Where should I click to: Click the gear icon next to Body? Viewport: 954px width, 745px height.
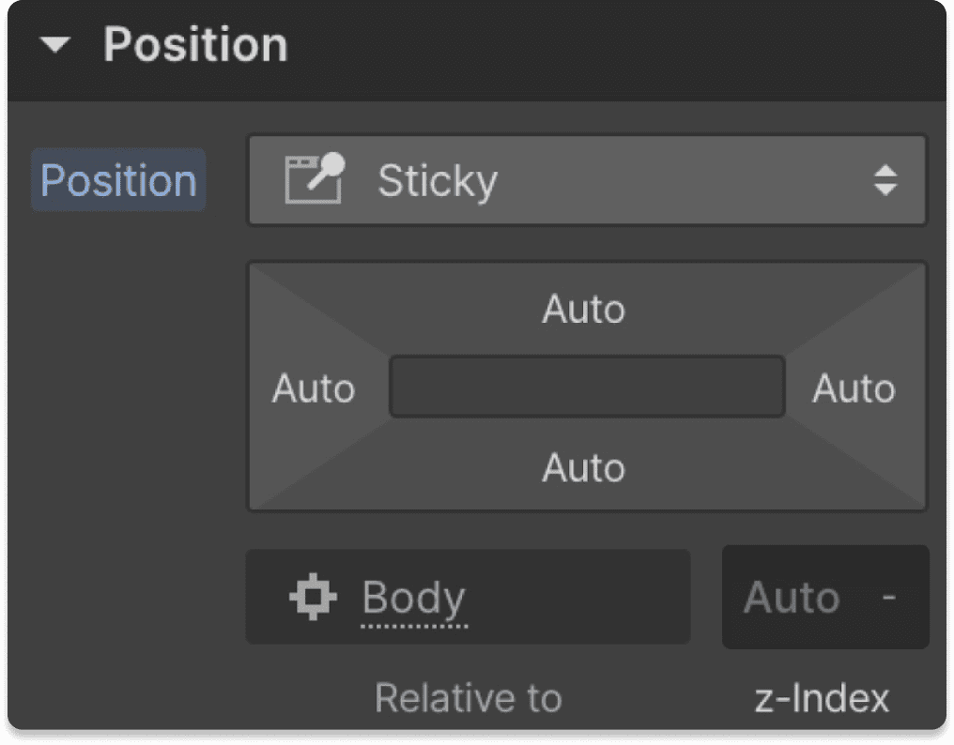[x=313, y=597]
